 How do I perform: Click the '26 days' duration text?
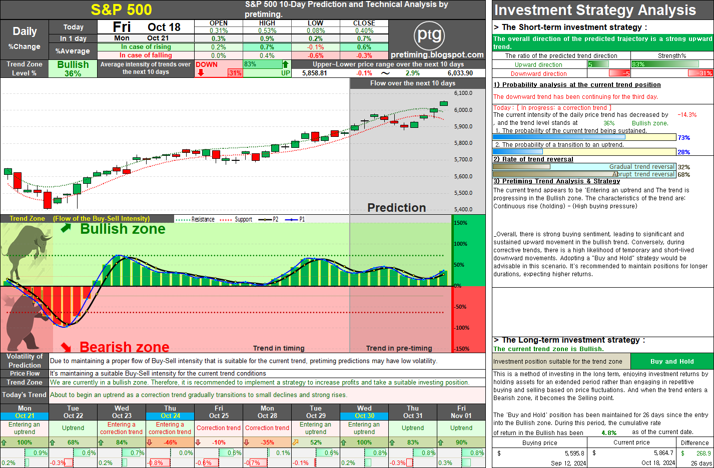(x=701, y=463)
